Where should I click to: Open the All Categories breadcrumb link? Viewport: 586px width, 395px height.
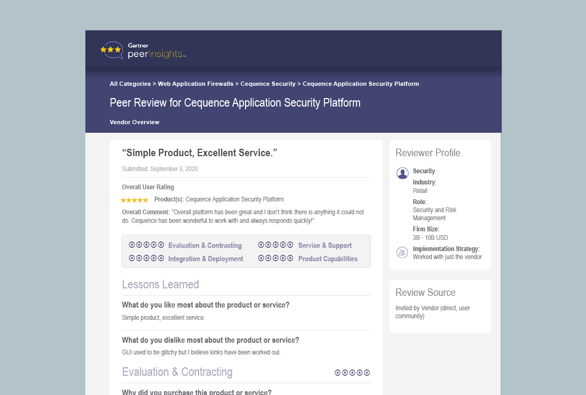click(130, 84)
